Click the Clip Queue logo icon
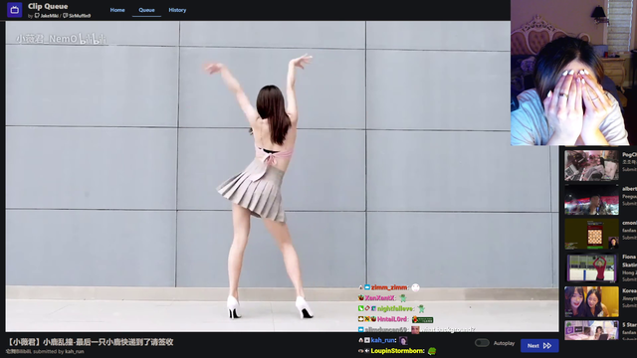The image size is (637, 358). 14,10
